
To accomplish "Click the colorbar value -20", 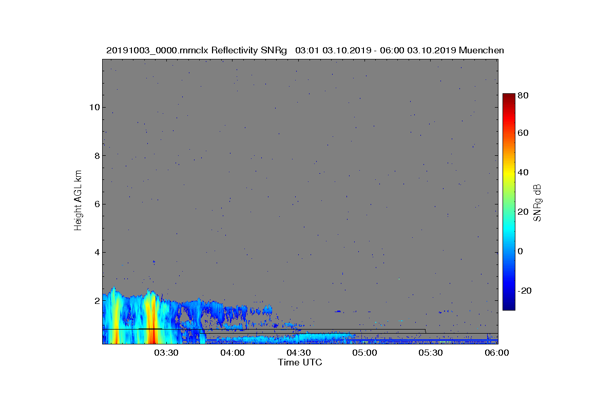I will [525, 291].
